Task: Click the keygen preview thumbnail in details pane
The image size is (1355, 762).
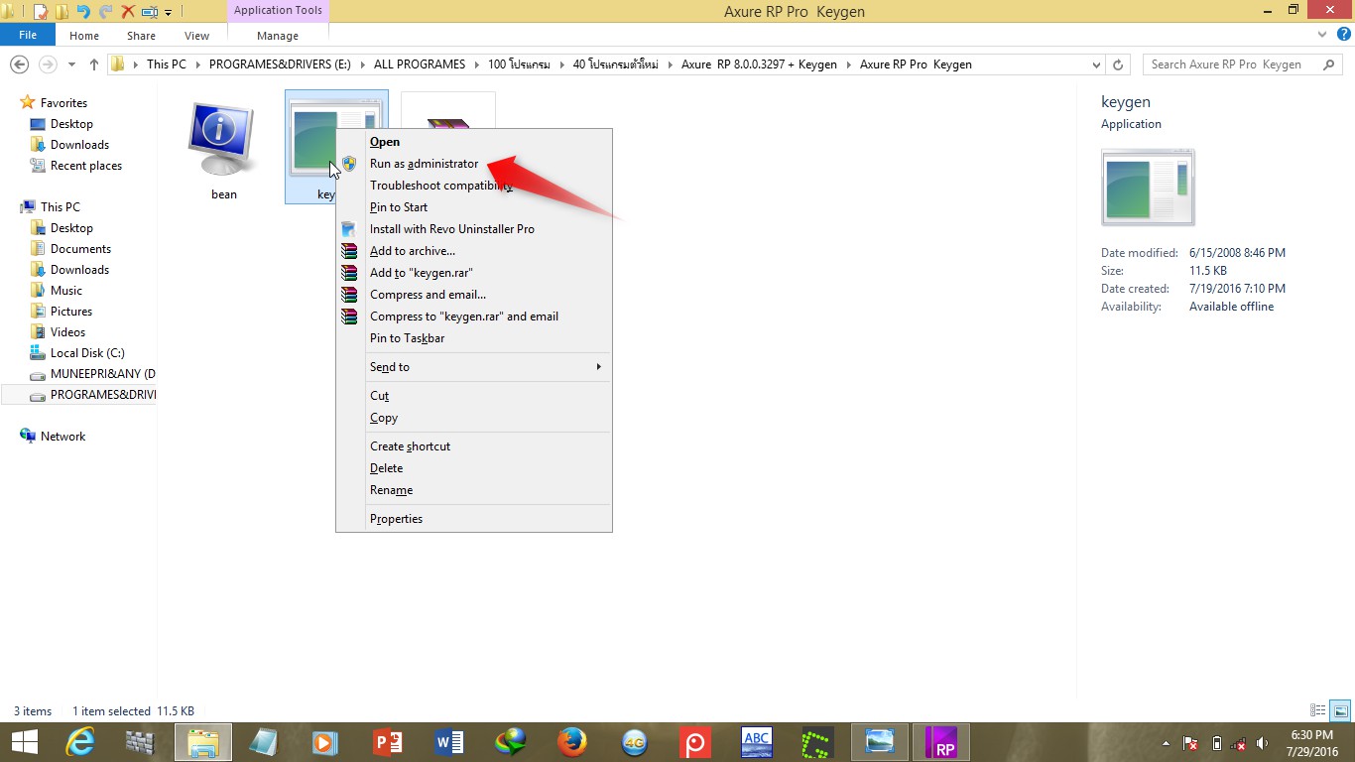Action: pyautogui.click(x=1148, y=188)
